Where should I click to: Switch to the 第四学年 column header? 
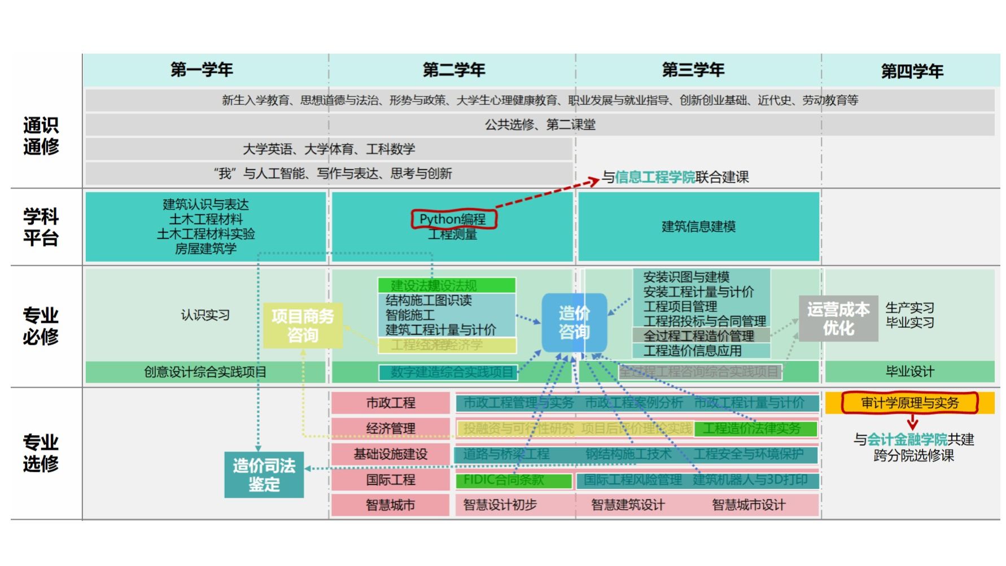pos(911,71)
